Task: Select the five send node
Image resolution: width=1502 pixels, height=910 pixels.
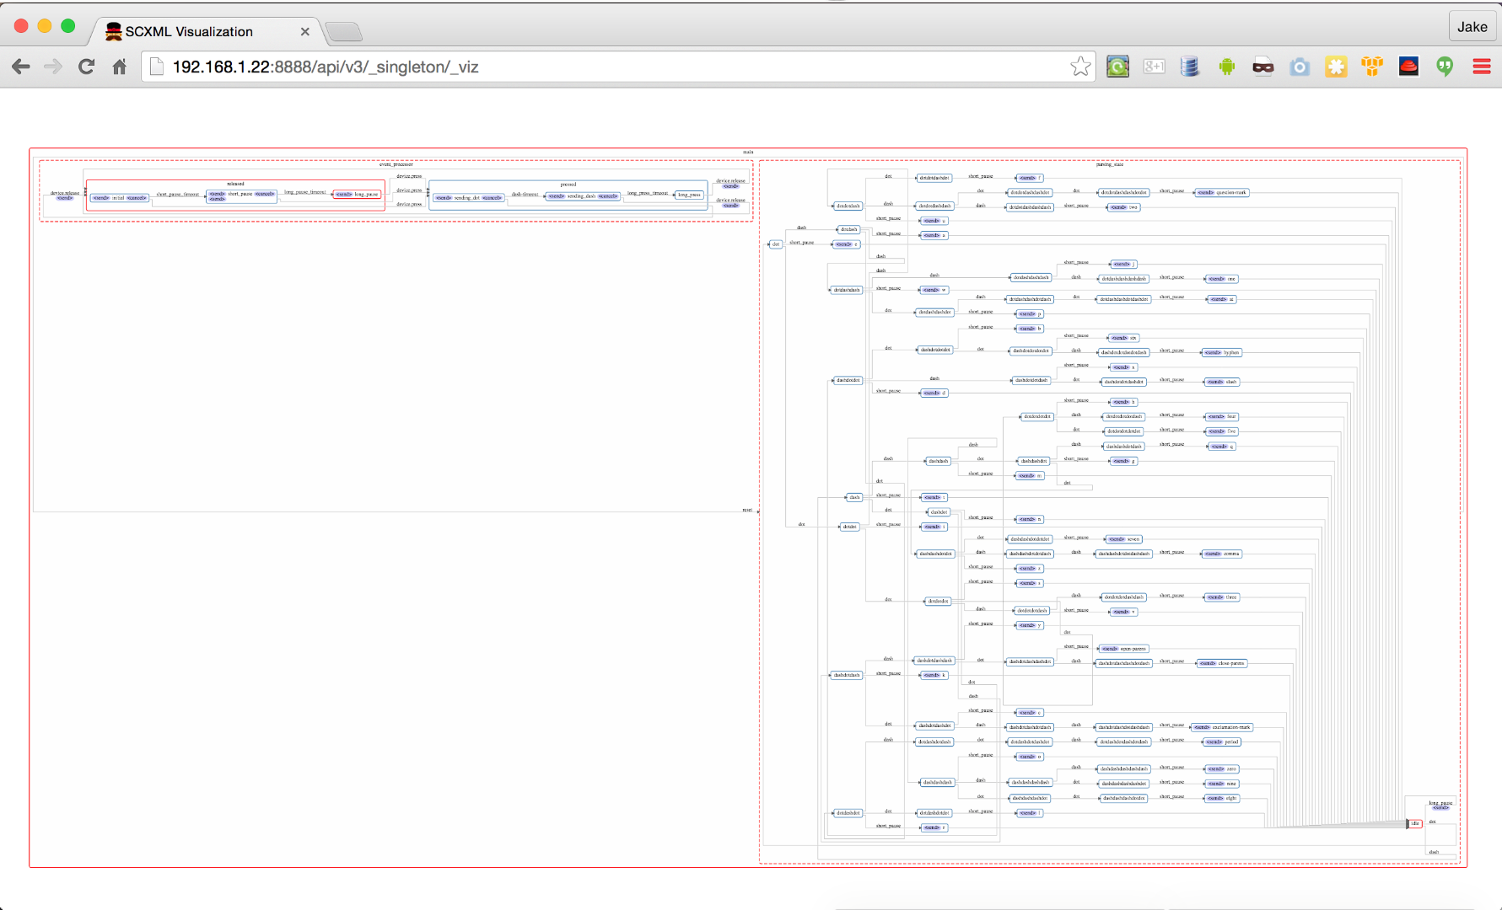Action: point(1222,431)
